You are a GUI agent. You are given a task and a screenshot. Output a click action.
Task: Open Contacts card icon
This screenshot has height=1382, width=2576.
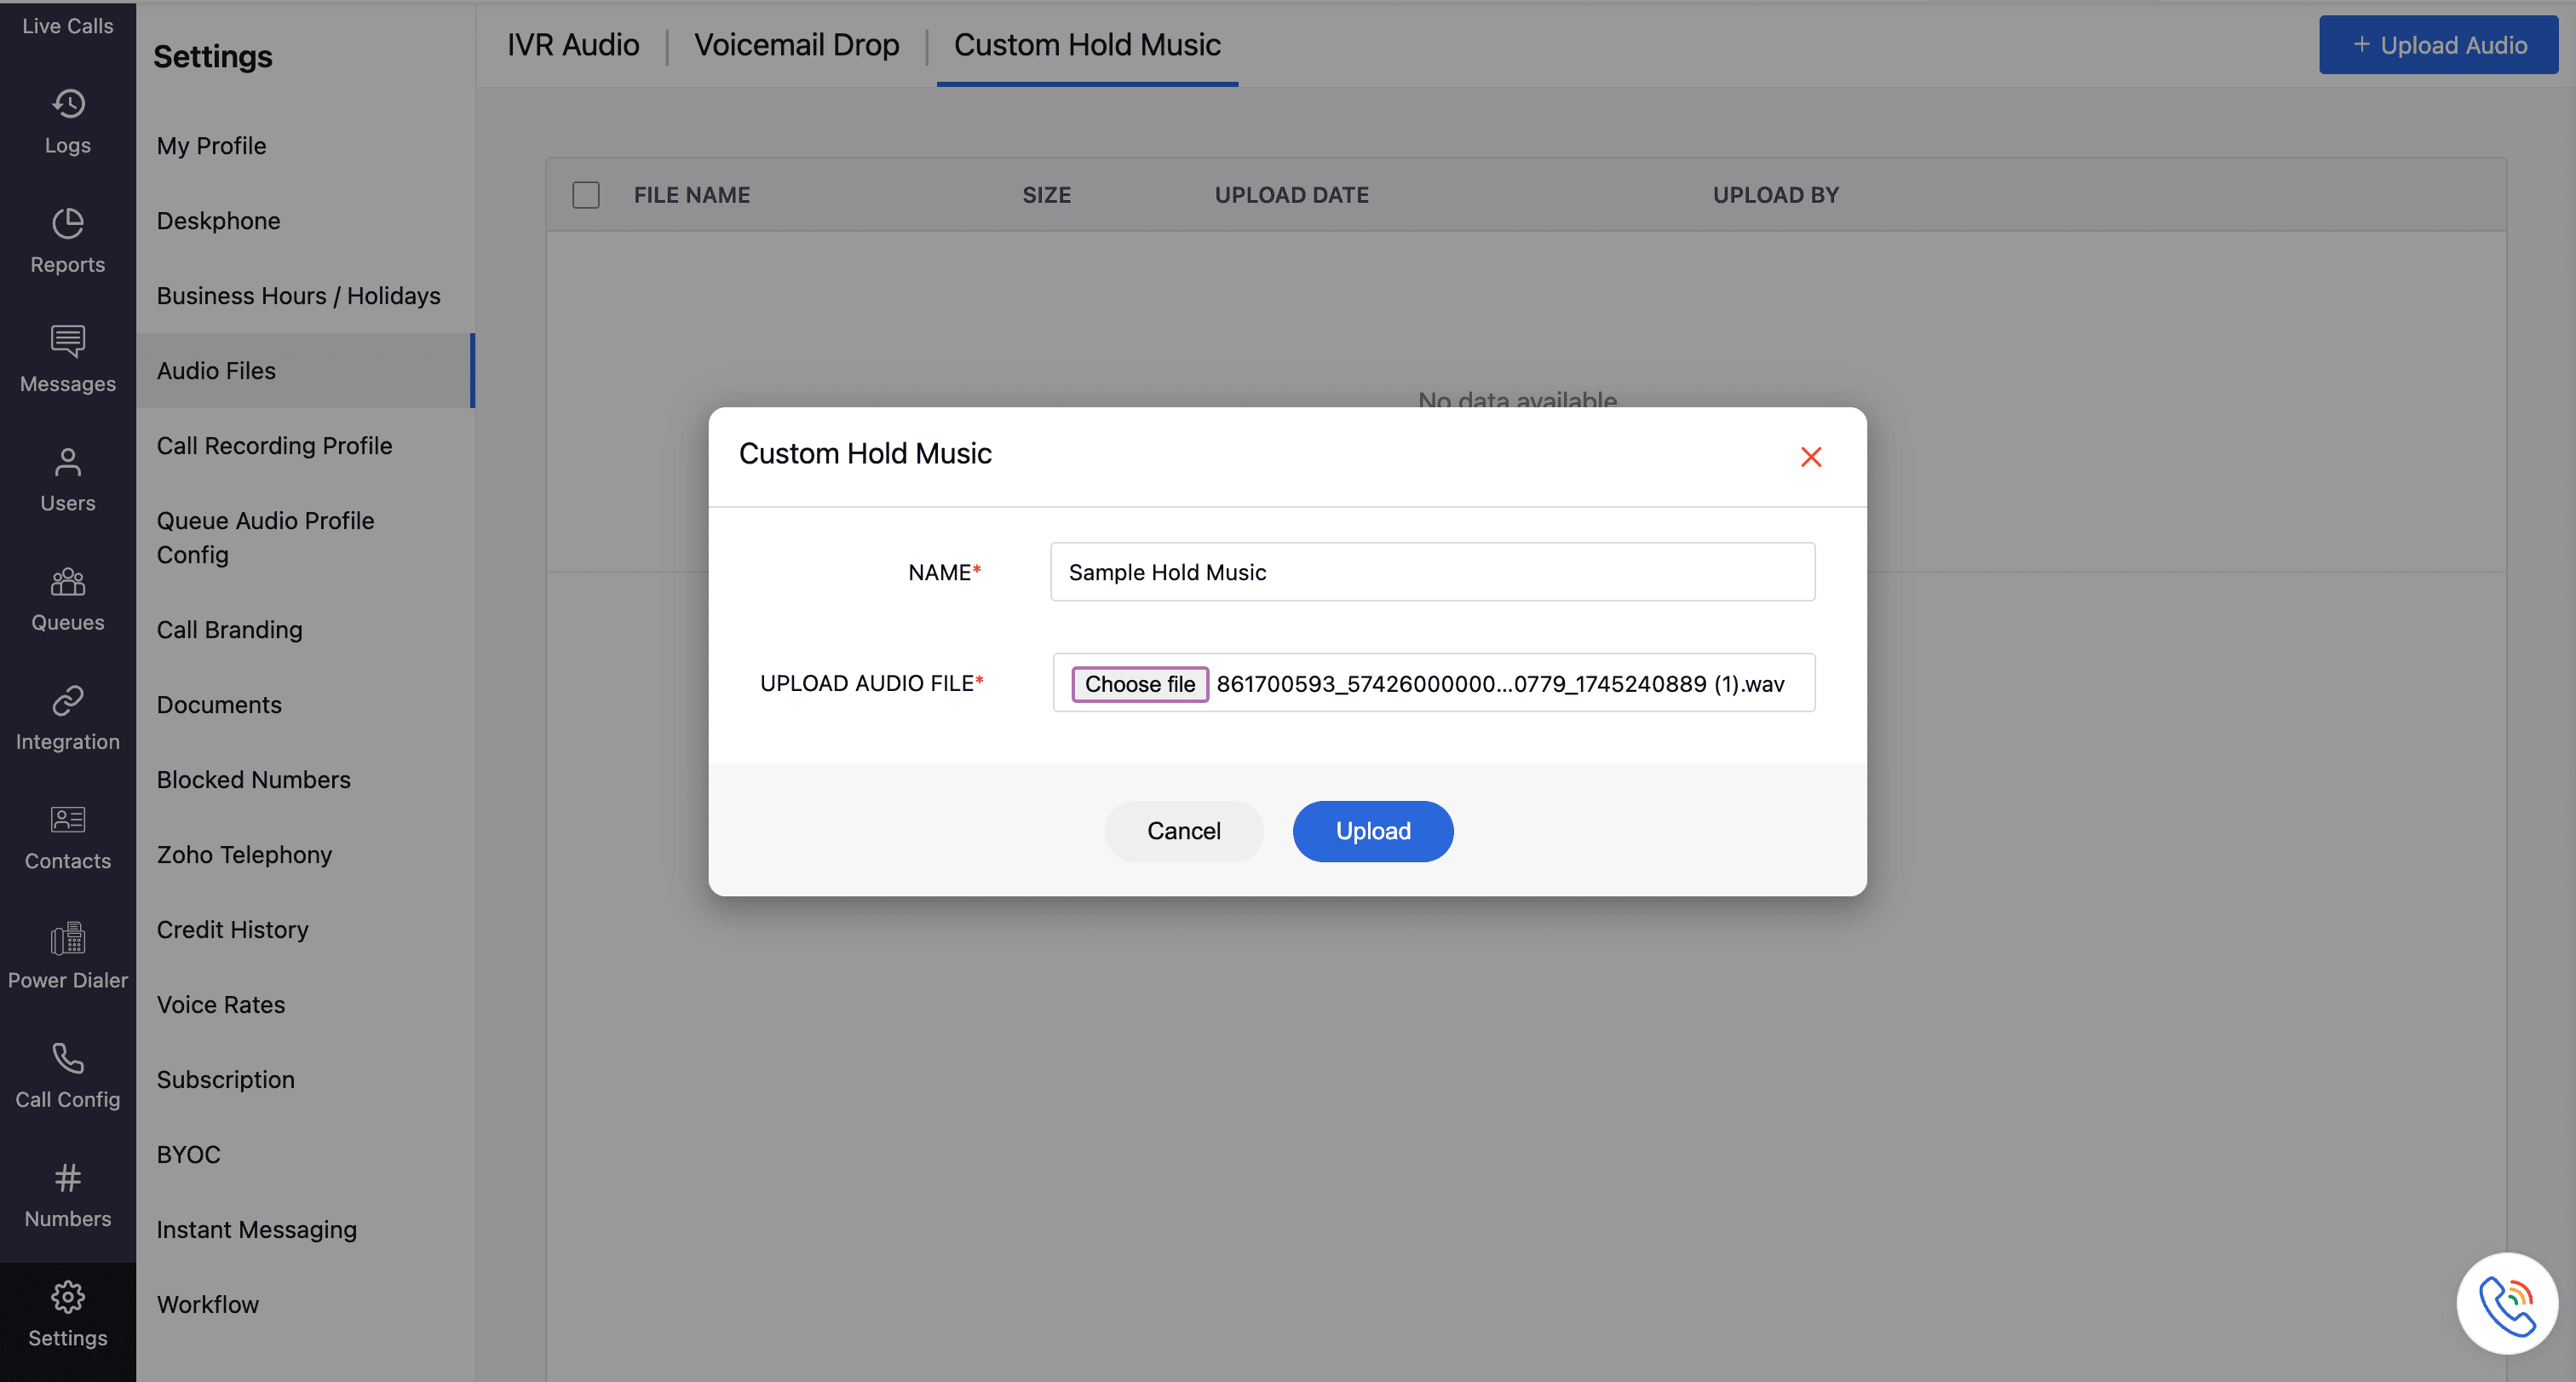[x=68, y=819]
